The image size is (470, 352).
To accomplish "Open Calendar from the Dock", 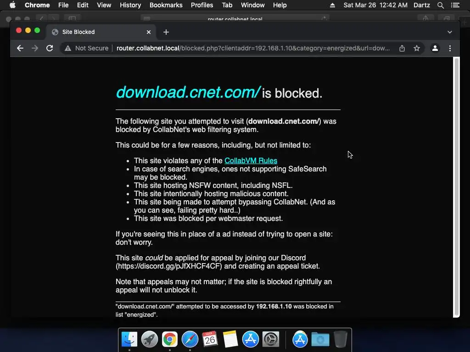I will pos(210,339).
